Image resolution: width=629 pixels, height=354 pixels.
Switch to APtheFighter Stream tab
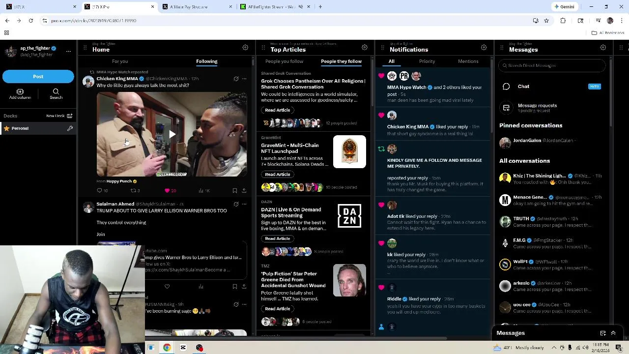coord(275,7)
